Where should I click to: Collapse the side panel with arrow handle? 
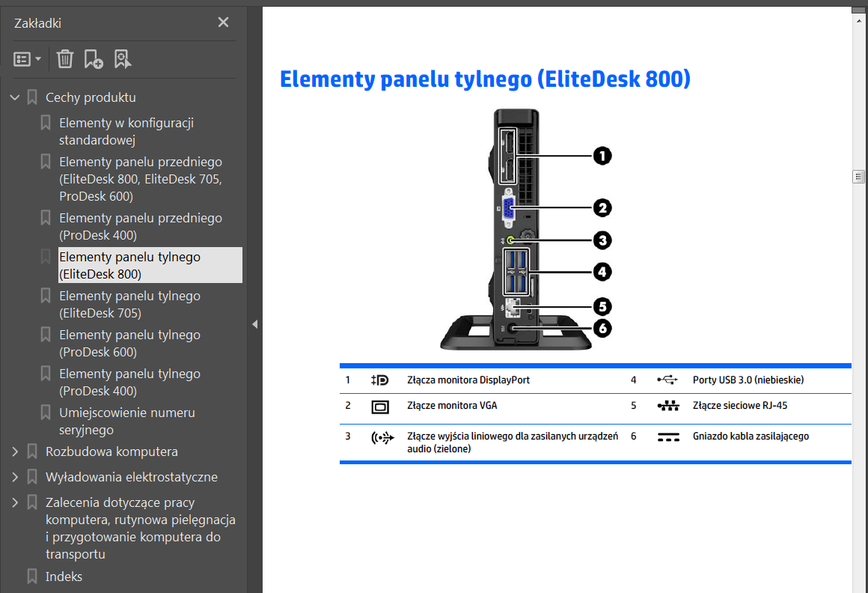254,324
